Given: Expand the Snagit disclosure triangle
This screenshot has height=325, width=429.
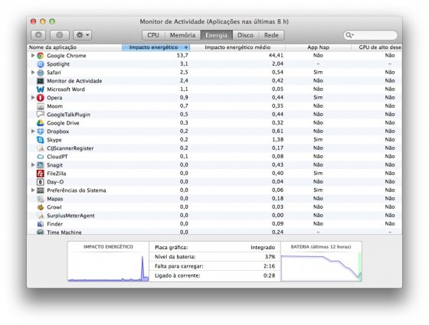Looking at the screenshot, I should [x=33, y=165].
